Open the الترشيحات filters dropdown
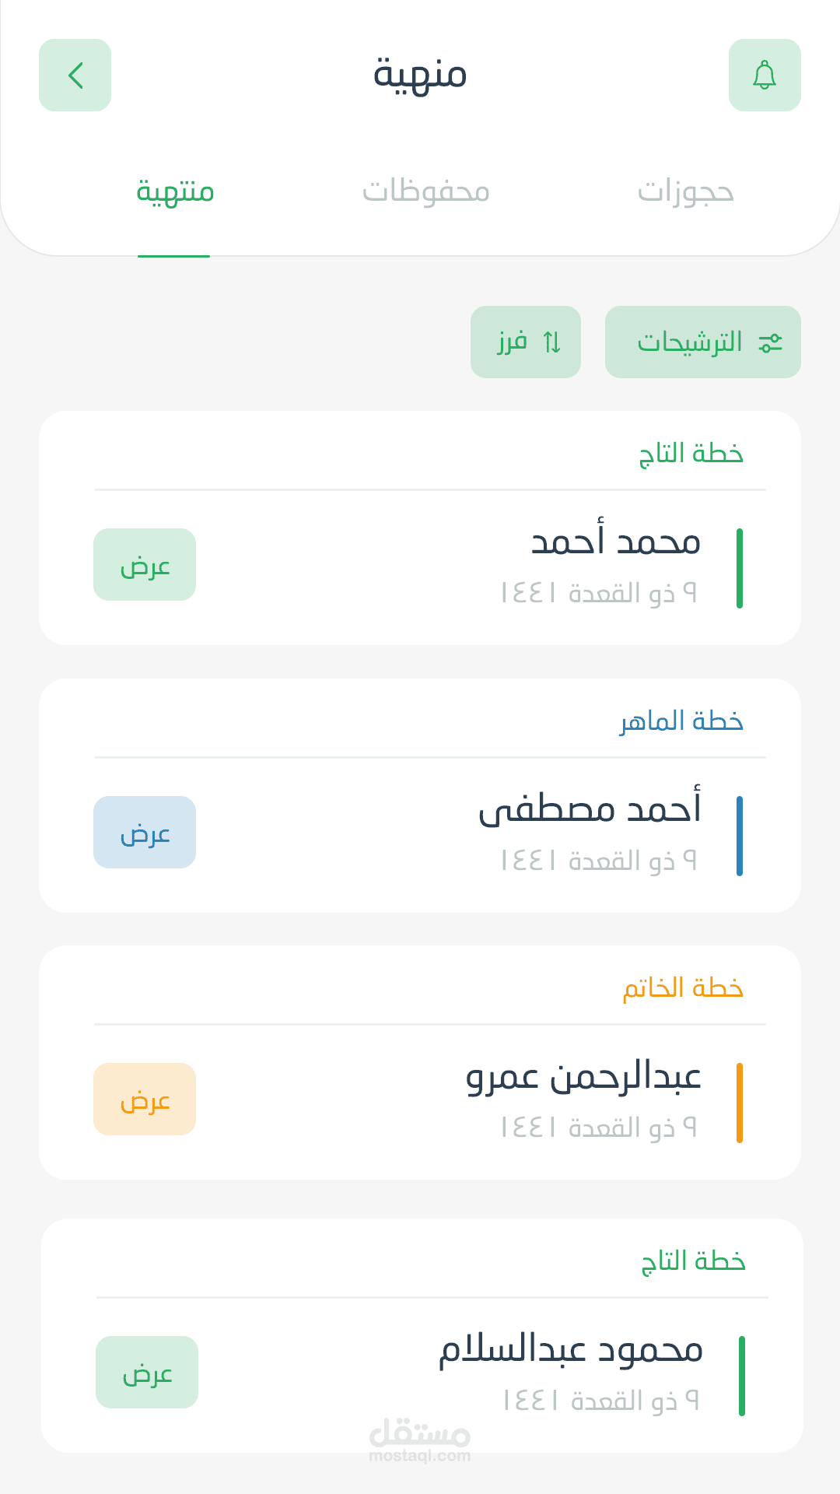 tap(691, 342)
